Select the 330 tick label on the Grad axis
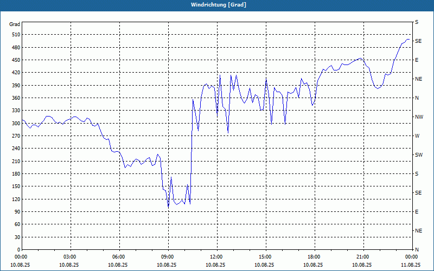 point(16,111)
